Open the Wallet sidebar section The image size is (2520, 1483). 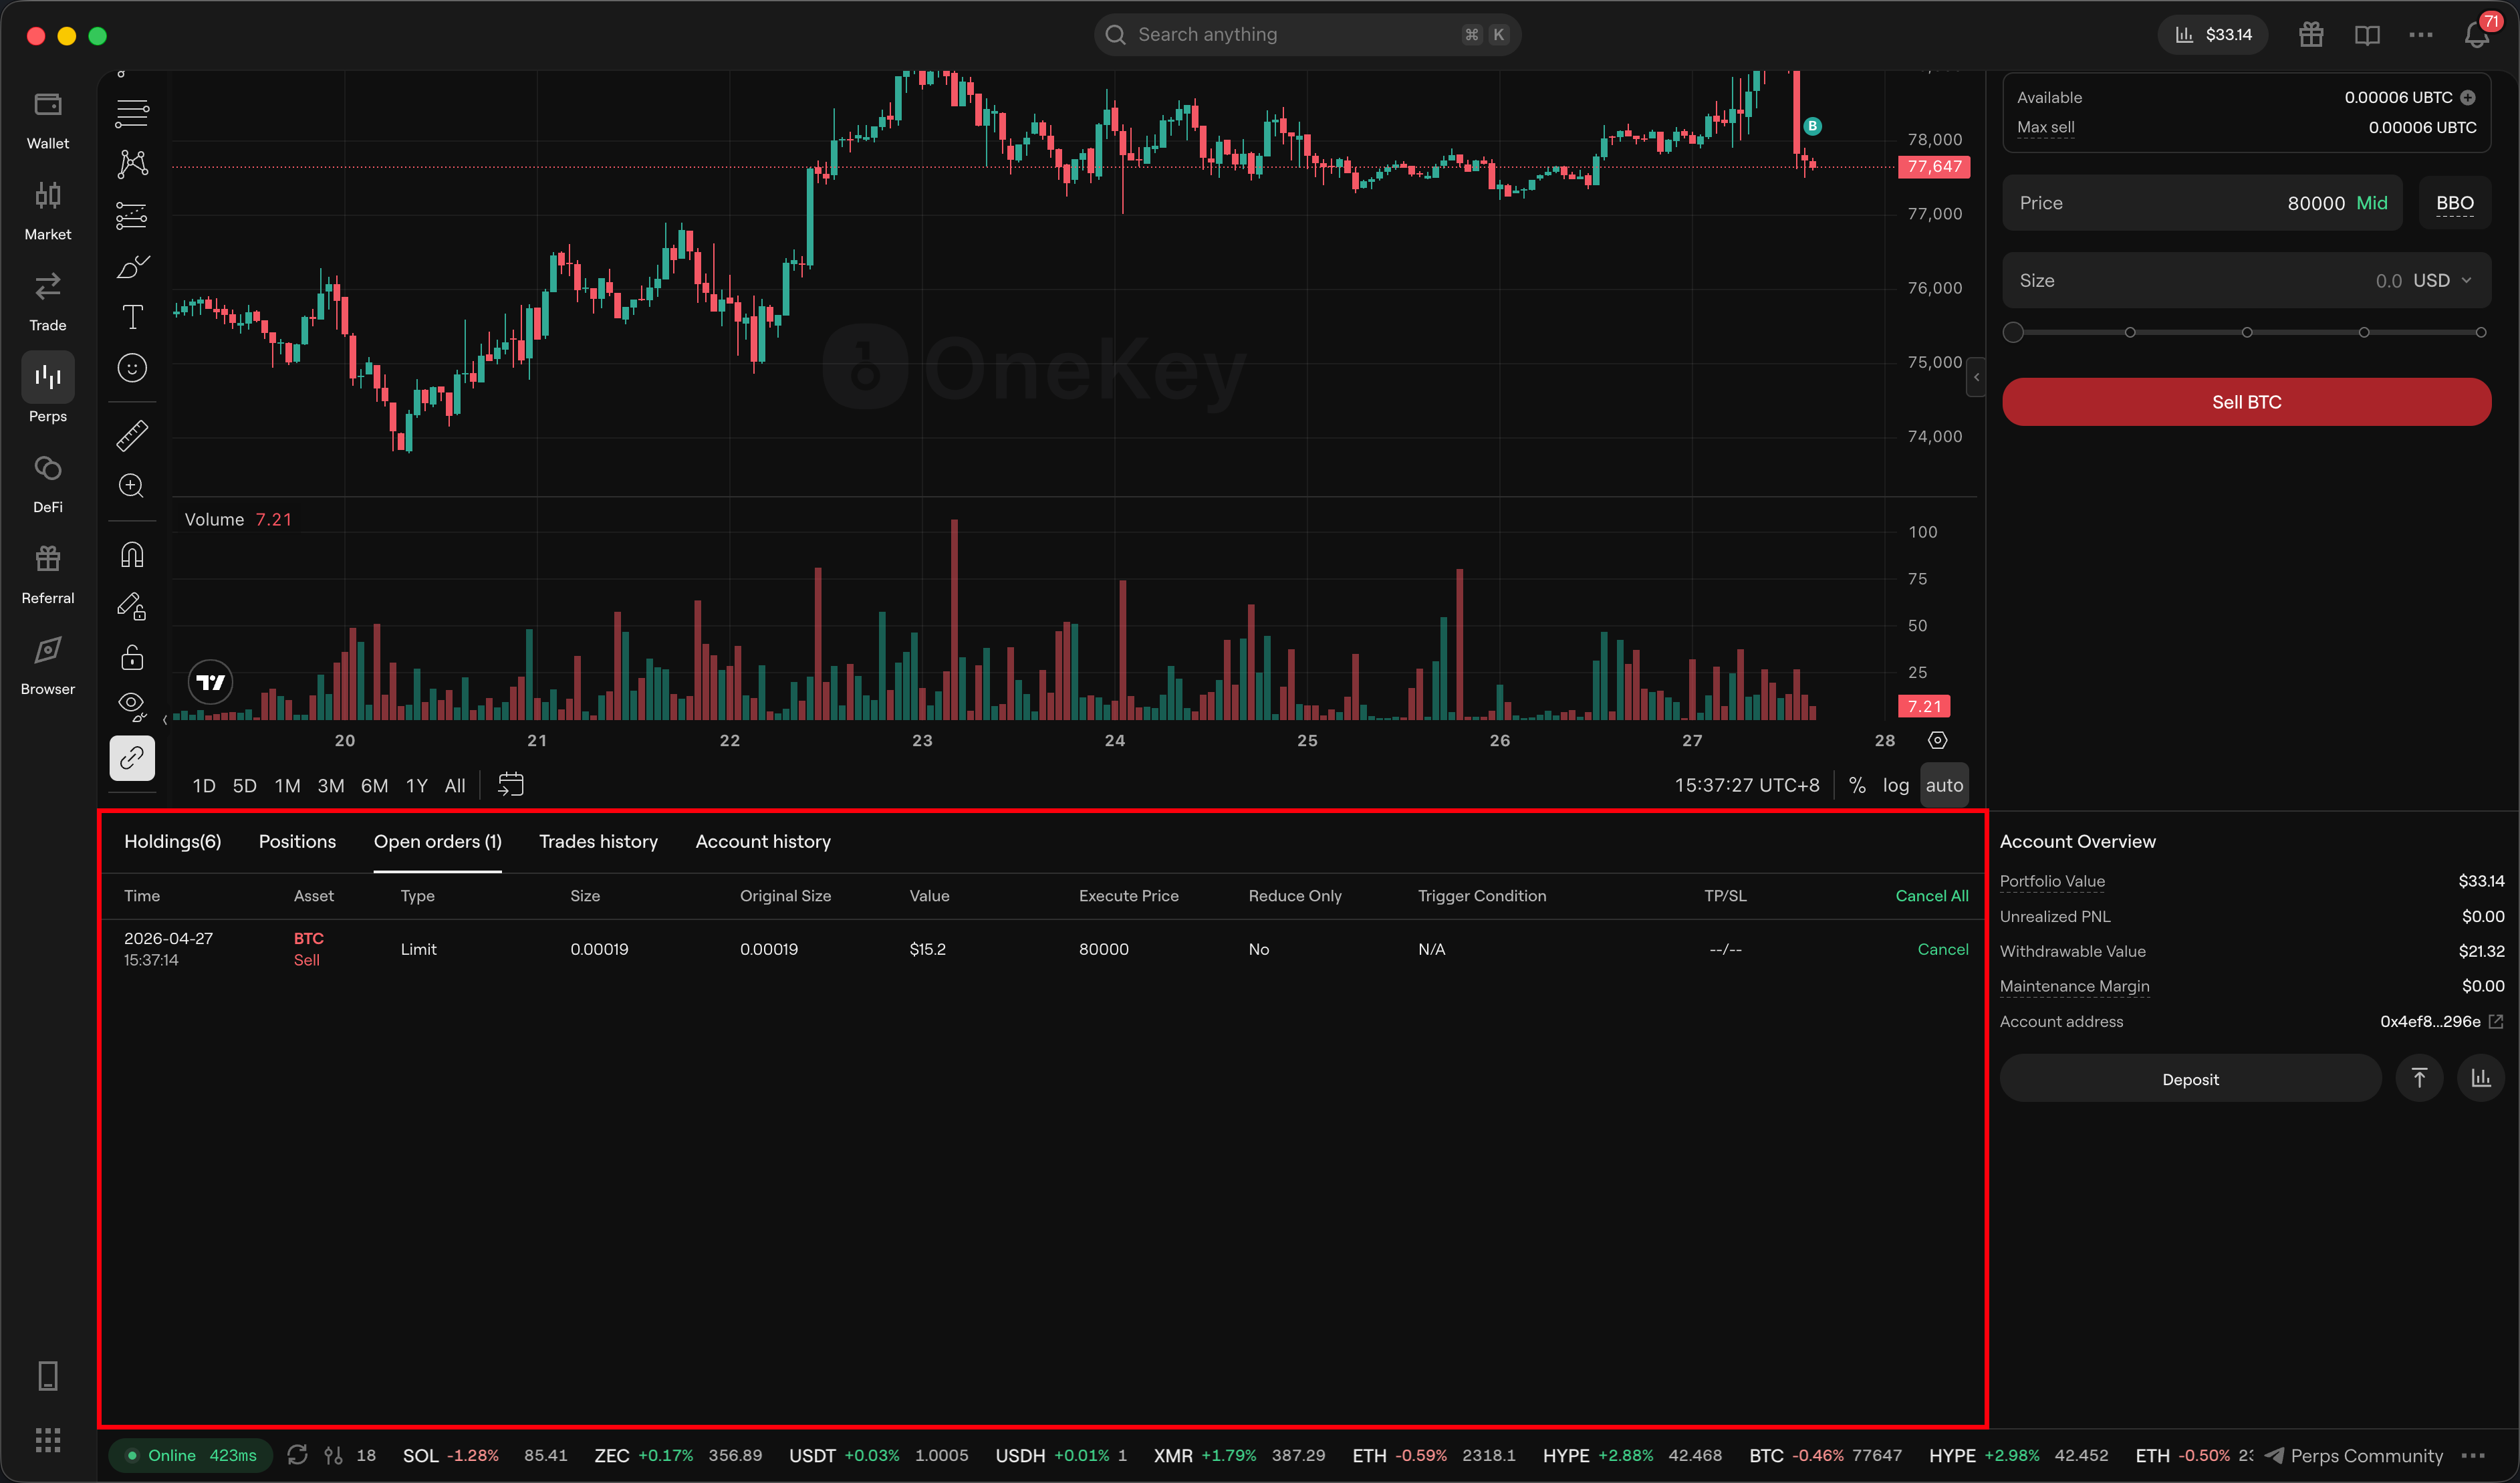point(47,120)
